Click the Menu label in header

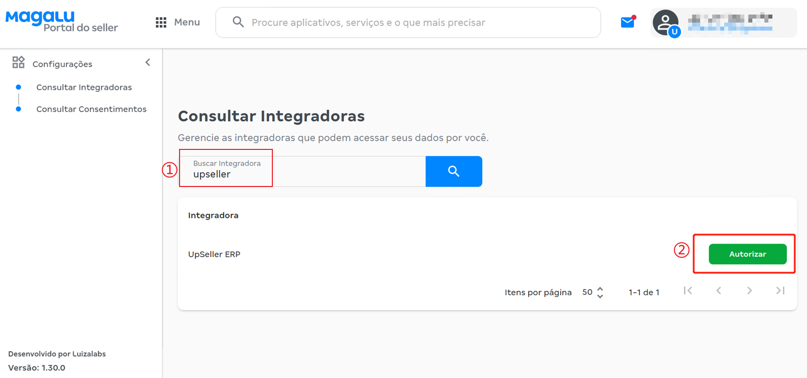click(x=187, y=22)
